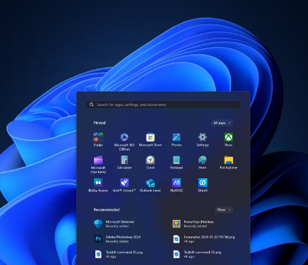Screen dimensions: 308x265
Task: Launch Microsoft 365 (Office) app
Action: 124,137
